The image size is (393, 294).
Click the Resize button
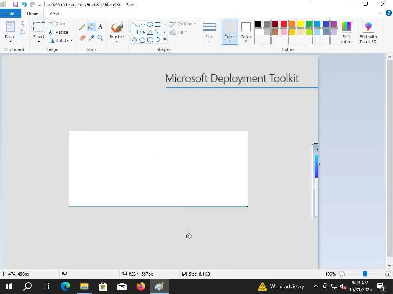59,32
